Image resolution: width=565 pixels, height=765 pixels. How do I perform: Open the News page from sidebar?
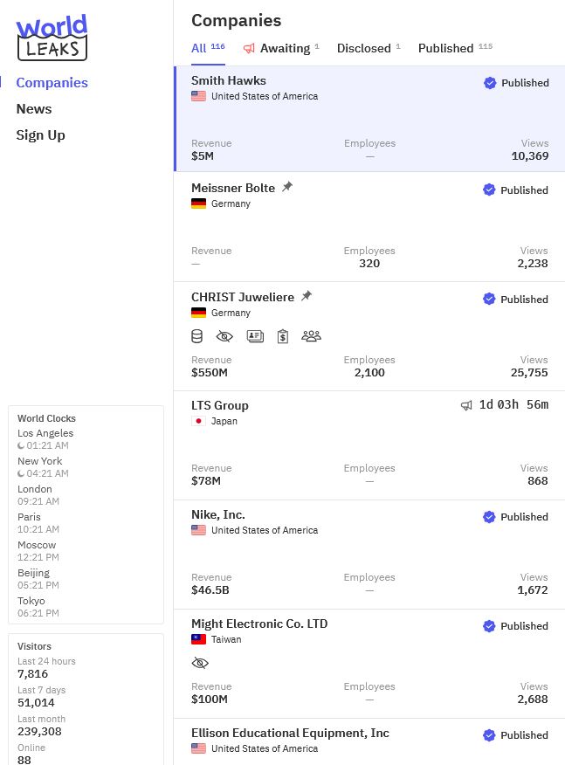34,109
